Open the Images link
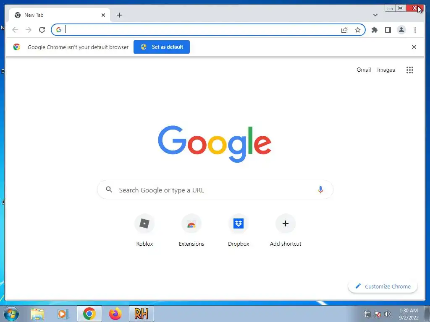 pos(386,70)
